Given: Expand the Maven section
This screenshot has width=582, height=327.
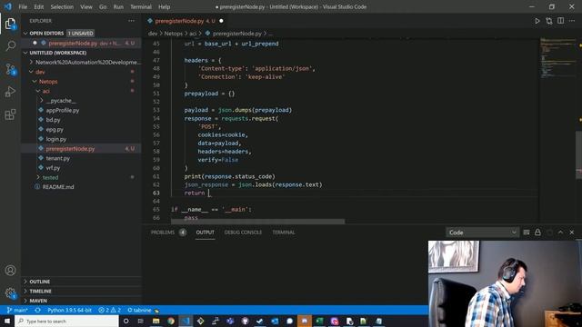Looking at the screenshot, I should coord(38,301).
